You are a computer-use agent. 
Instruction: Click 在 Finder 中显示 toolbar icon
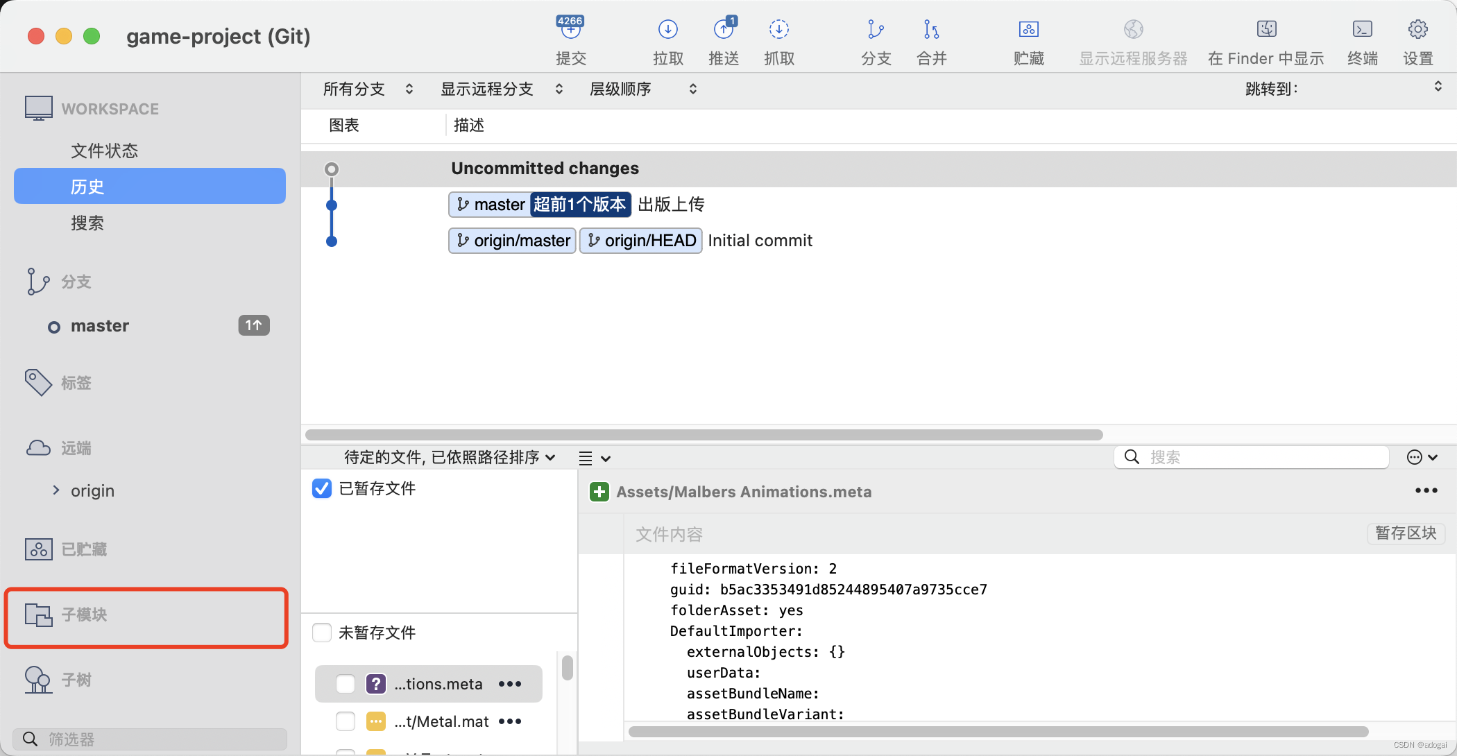coord(1266,29)
